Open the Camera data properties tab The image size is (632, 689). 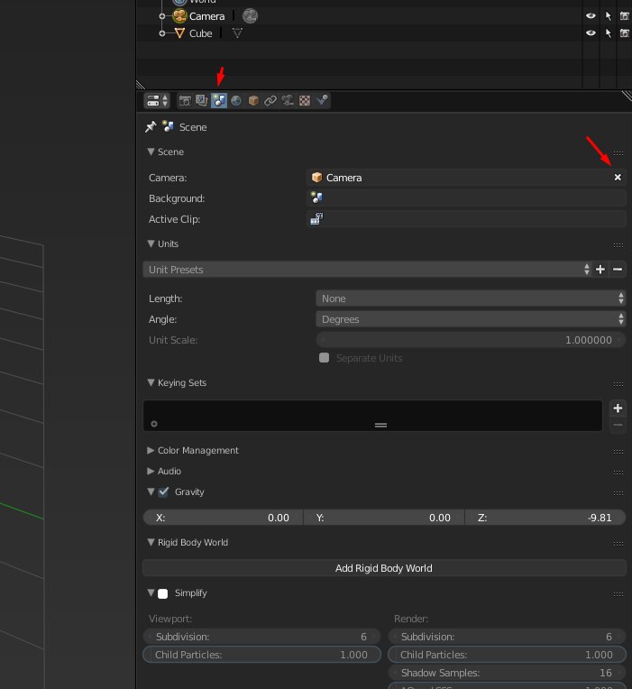[288, 101]
